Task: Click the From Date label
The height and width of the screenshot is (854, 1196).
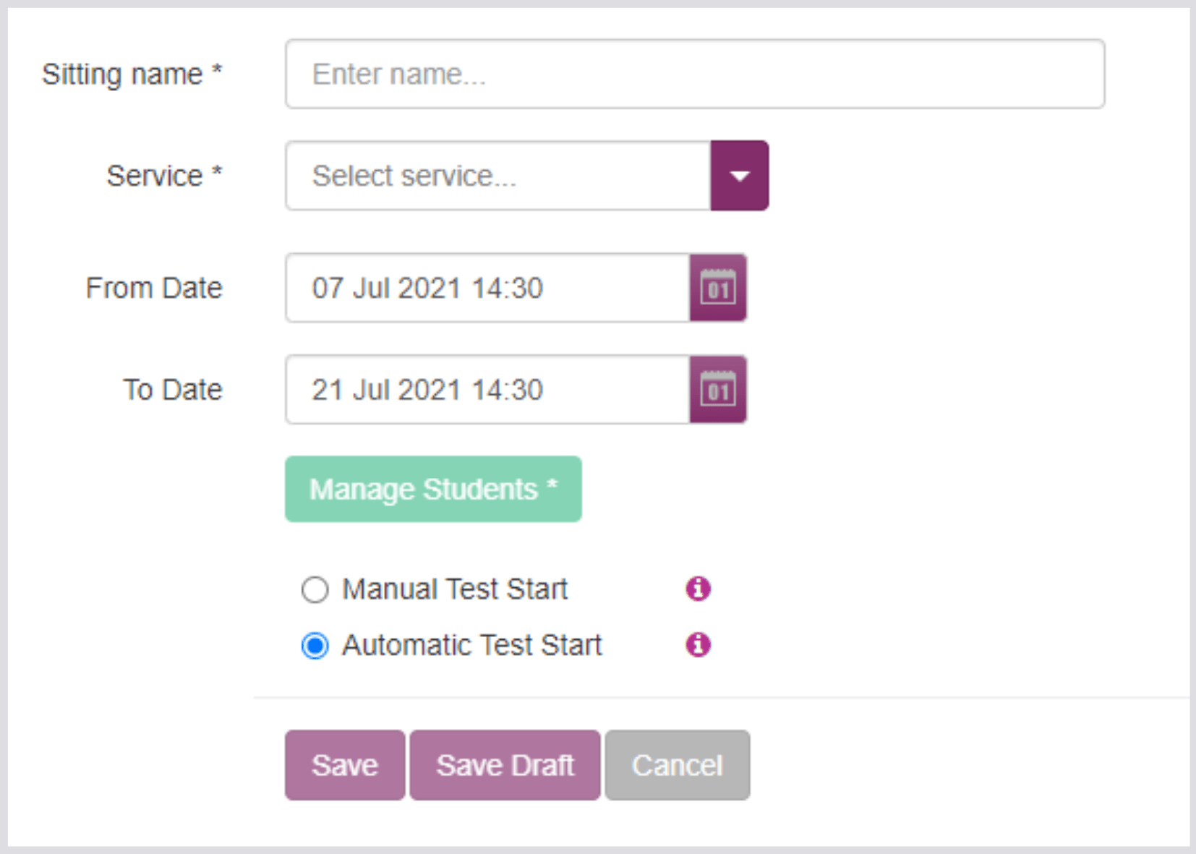Action: (x=153, y=288)
